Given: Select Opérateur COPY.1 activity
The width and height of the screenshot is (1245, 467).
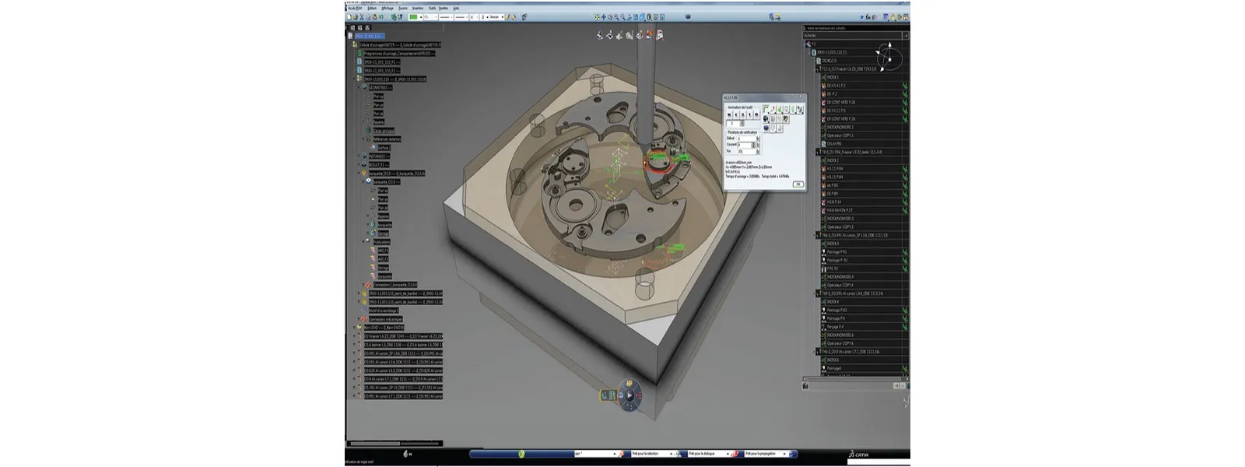Looking at the screenshot, I should click(x=840, y=135).
